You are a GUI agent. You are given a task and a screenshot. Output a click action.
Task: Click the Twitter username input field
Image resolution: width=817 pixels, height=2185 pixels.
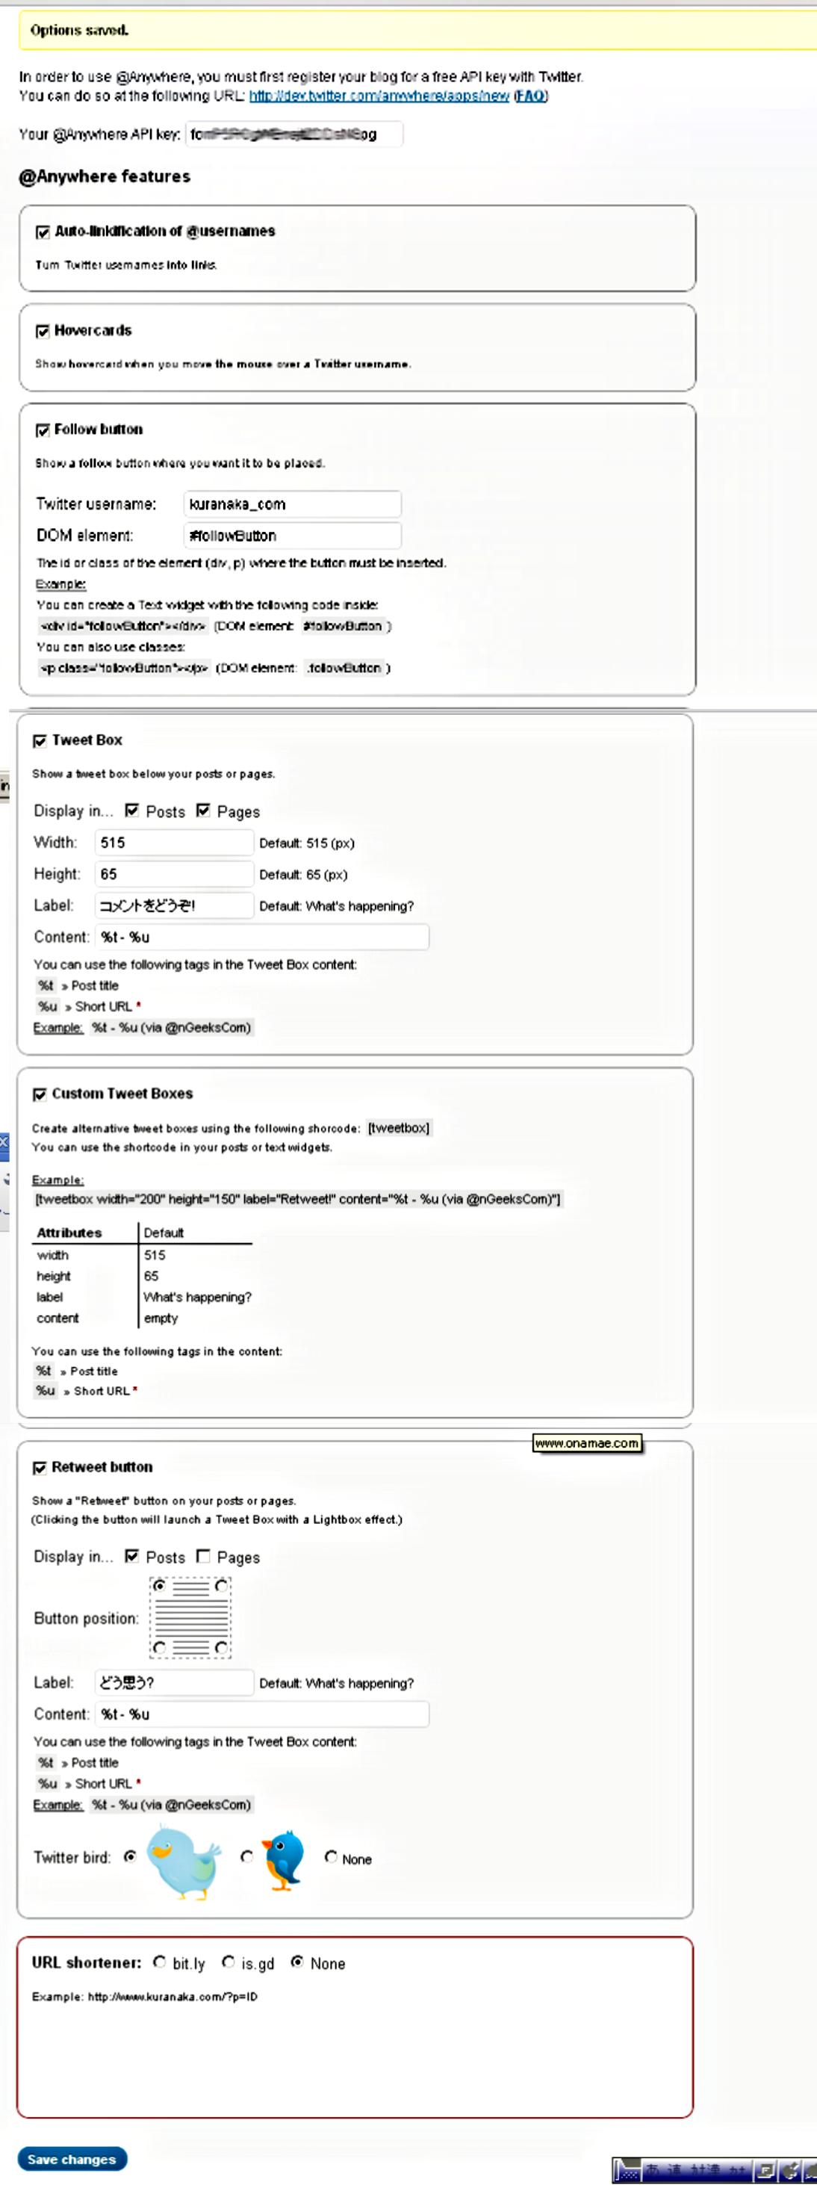tap(292, 503)
